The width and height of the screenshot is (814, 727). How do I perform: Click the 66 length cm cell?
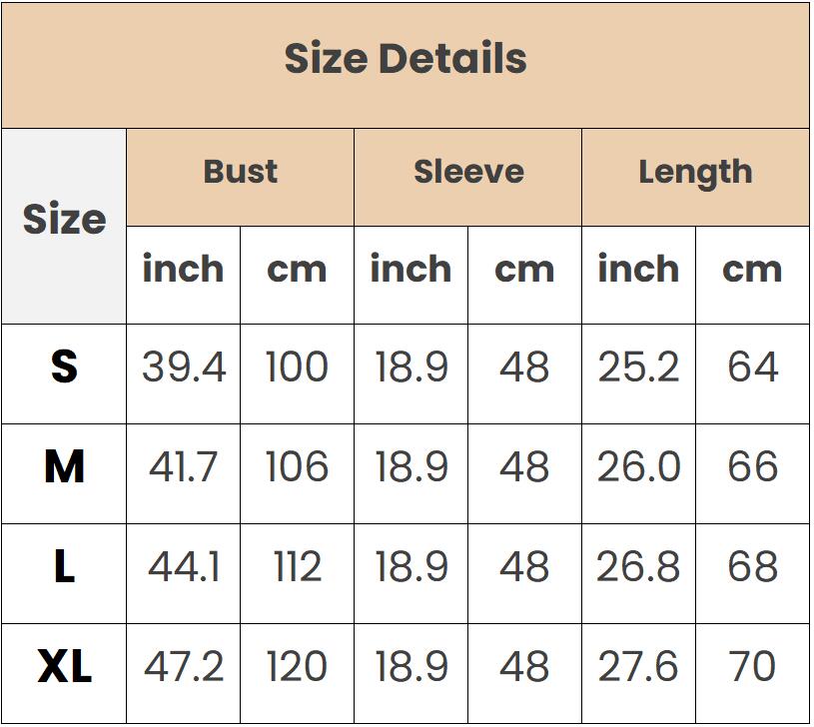753,473
